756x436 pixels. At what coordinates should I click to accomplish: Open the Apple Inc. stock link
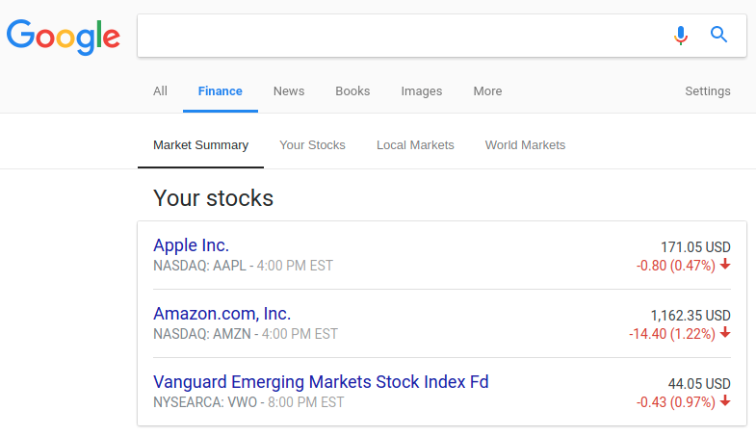(191, 245)
